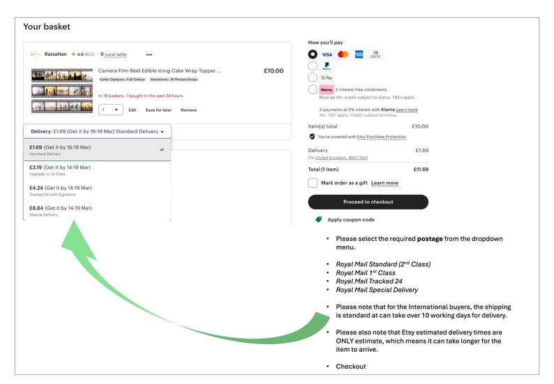Screen dimensions: 554x384
Task: Click the 4.9 (623) rating text
Action: pos(86,54)
